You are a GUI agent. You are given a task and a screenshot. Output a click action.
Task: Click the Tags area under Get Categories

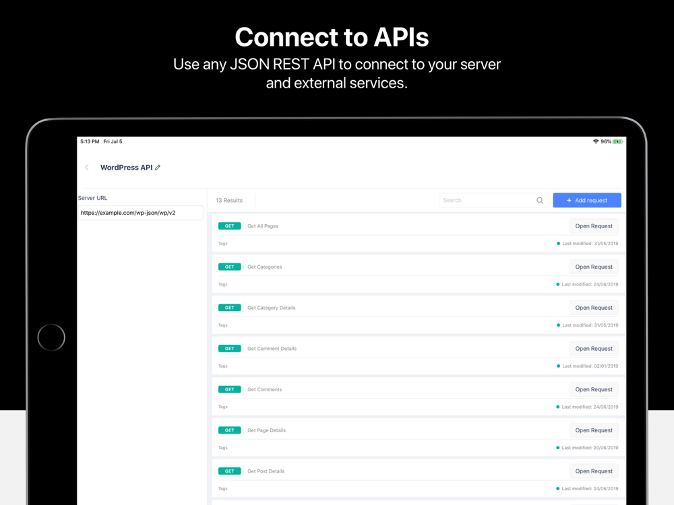(x=222, y=284)
